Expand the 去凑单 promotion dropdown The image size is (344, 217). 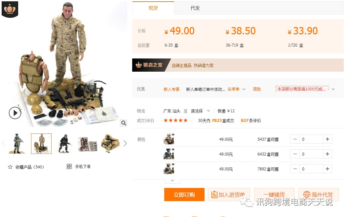pos(244,89)
